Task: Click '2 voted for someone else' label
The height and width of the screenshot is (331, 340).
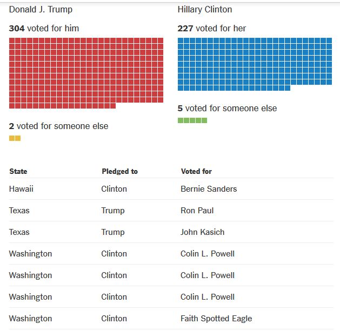Action: point(58,126)
